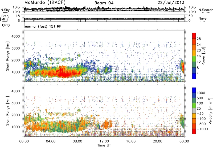Click the 10^5 label on right of noise panel
The height and width of the screenshot is (147, 213).
point(192,7)
